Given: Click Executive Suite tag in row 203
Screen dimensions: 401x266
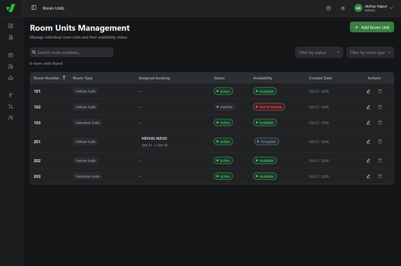Looking at the screenshot, I should (88, 176).
